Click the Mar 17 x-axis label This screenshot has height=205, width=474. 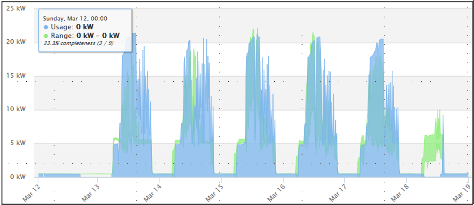pos(338,193)
